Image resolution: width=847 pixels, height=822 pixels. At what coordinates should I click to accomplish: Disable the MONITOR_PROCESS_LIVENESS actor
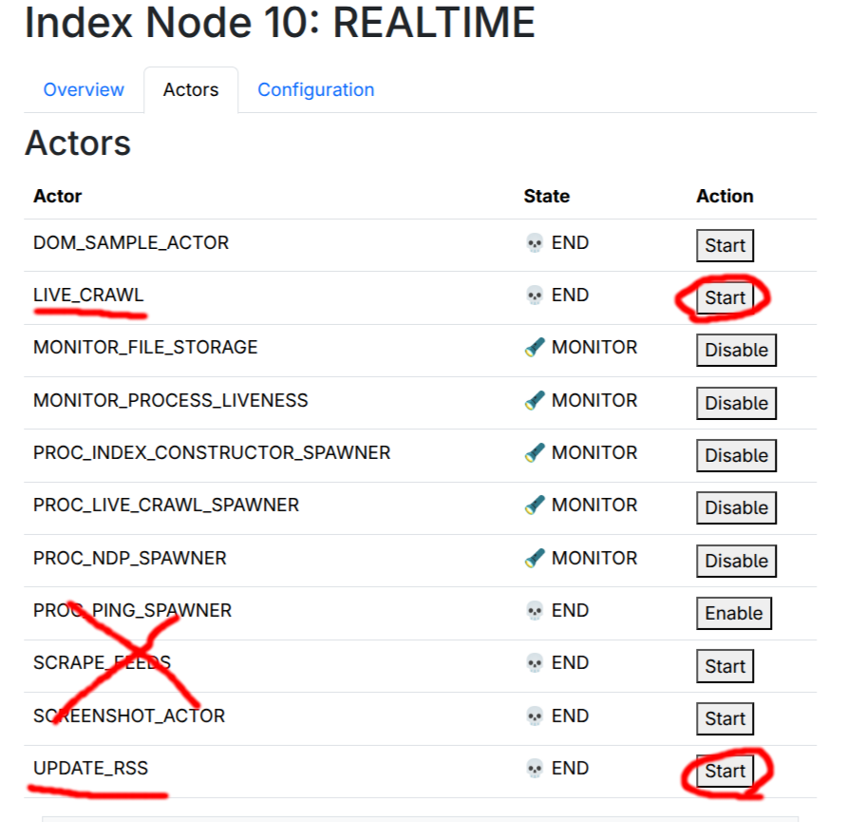(x=736, y=403)
